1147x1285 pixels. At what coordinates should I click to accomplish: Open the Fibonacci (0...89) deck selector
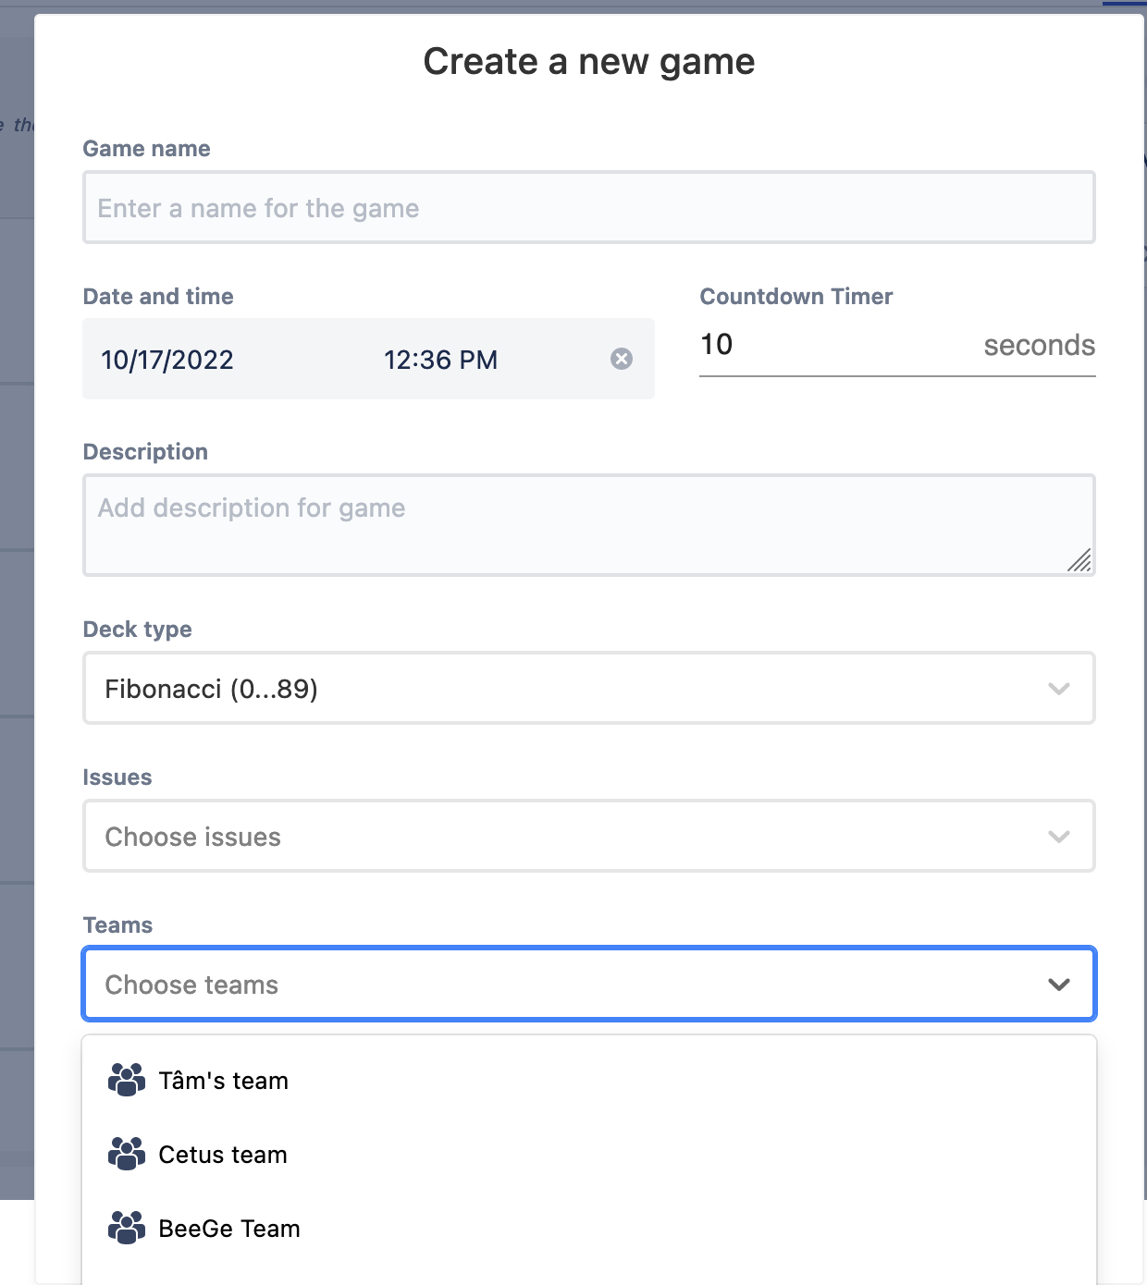pyautogui.click(x=555, y=689)
